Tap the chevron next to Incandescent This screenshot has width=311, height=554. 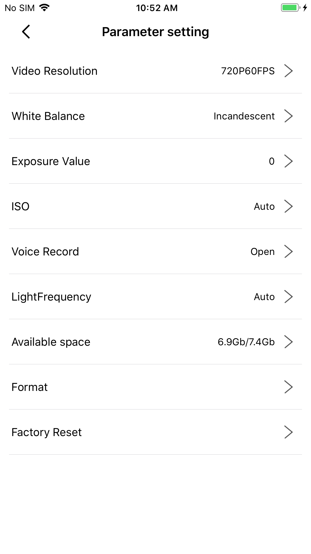[x=288, y=116]
